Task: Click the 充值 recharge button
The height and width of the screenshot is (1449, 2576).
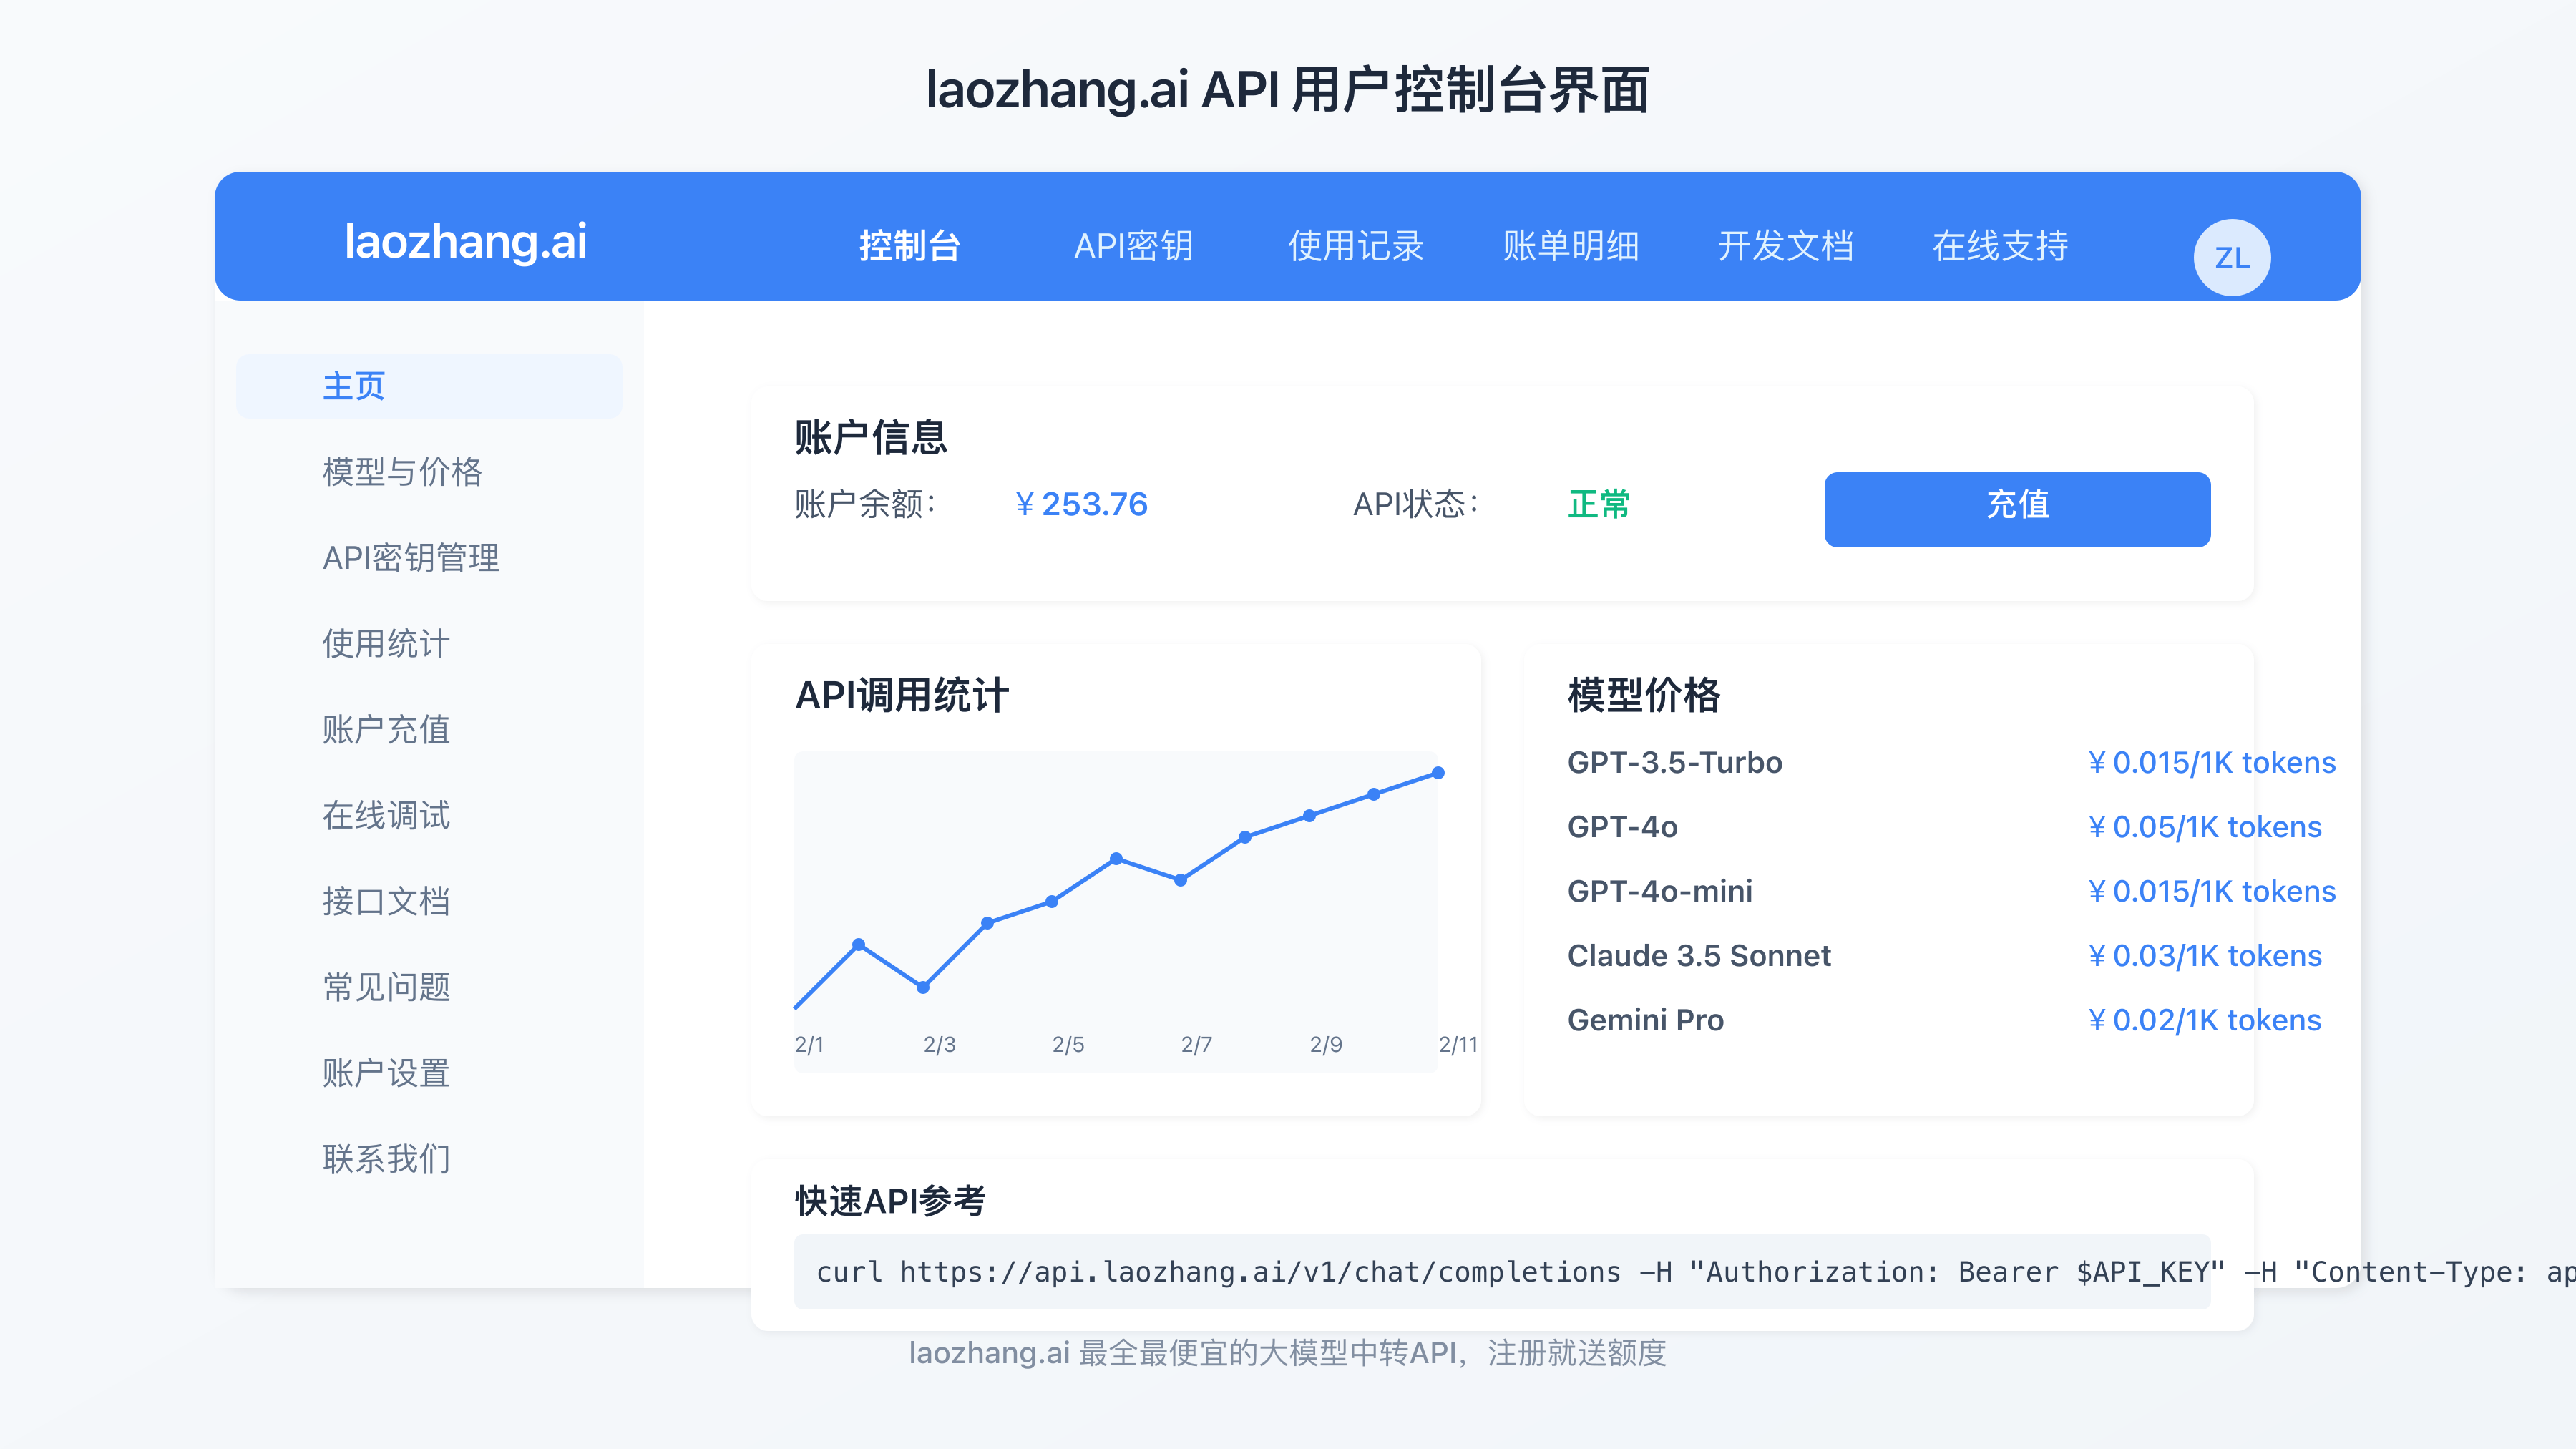Action: coord(2017,509)
